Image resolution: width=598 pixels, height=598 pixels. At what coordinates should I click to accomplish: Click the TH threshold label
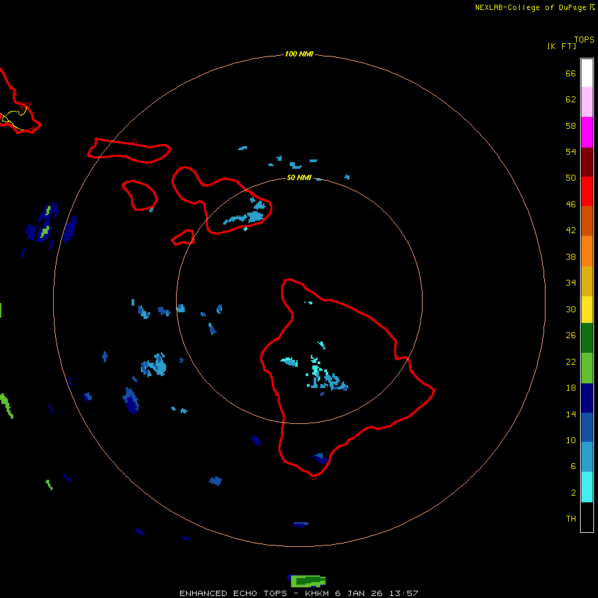[x=571, y=519]
